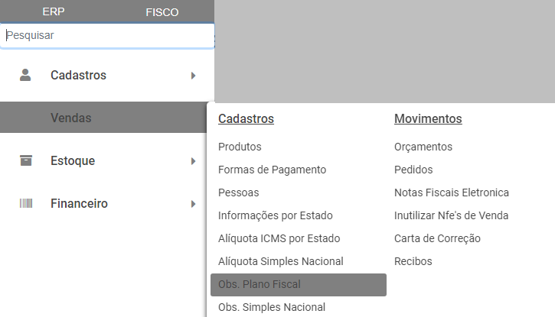Click the Financeiro barcode icon

[x=26, y=203]
